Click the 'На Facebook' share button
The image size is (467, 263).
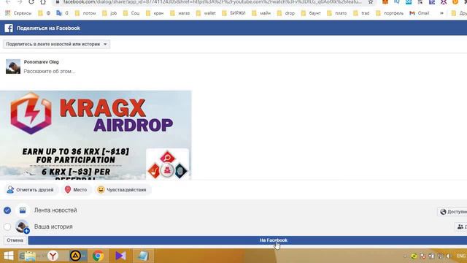coord(247,240)
